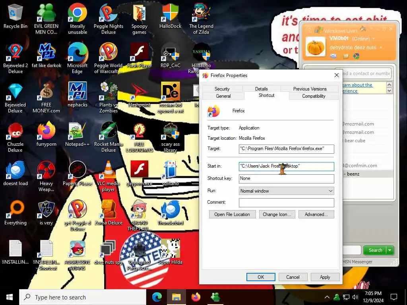Select Rocket Mania Deluxe icon

(109, 137)
